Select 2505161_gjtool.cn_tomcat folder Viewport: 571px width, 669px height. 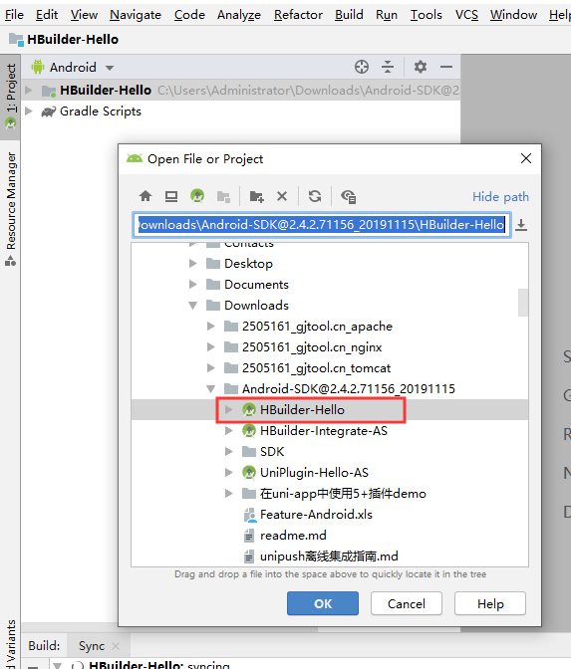pyautogui.click(x=330, y=367)
